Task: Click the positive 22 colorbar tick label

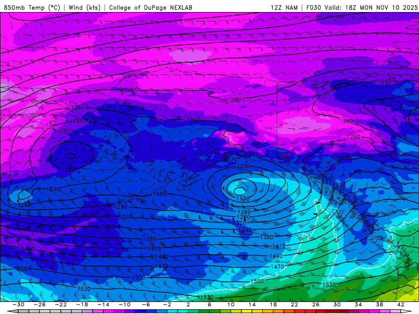Action: pos(294,305)
